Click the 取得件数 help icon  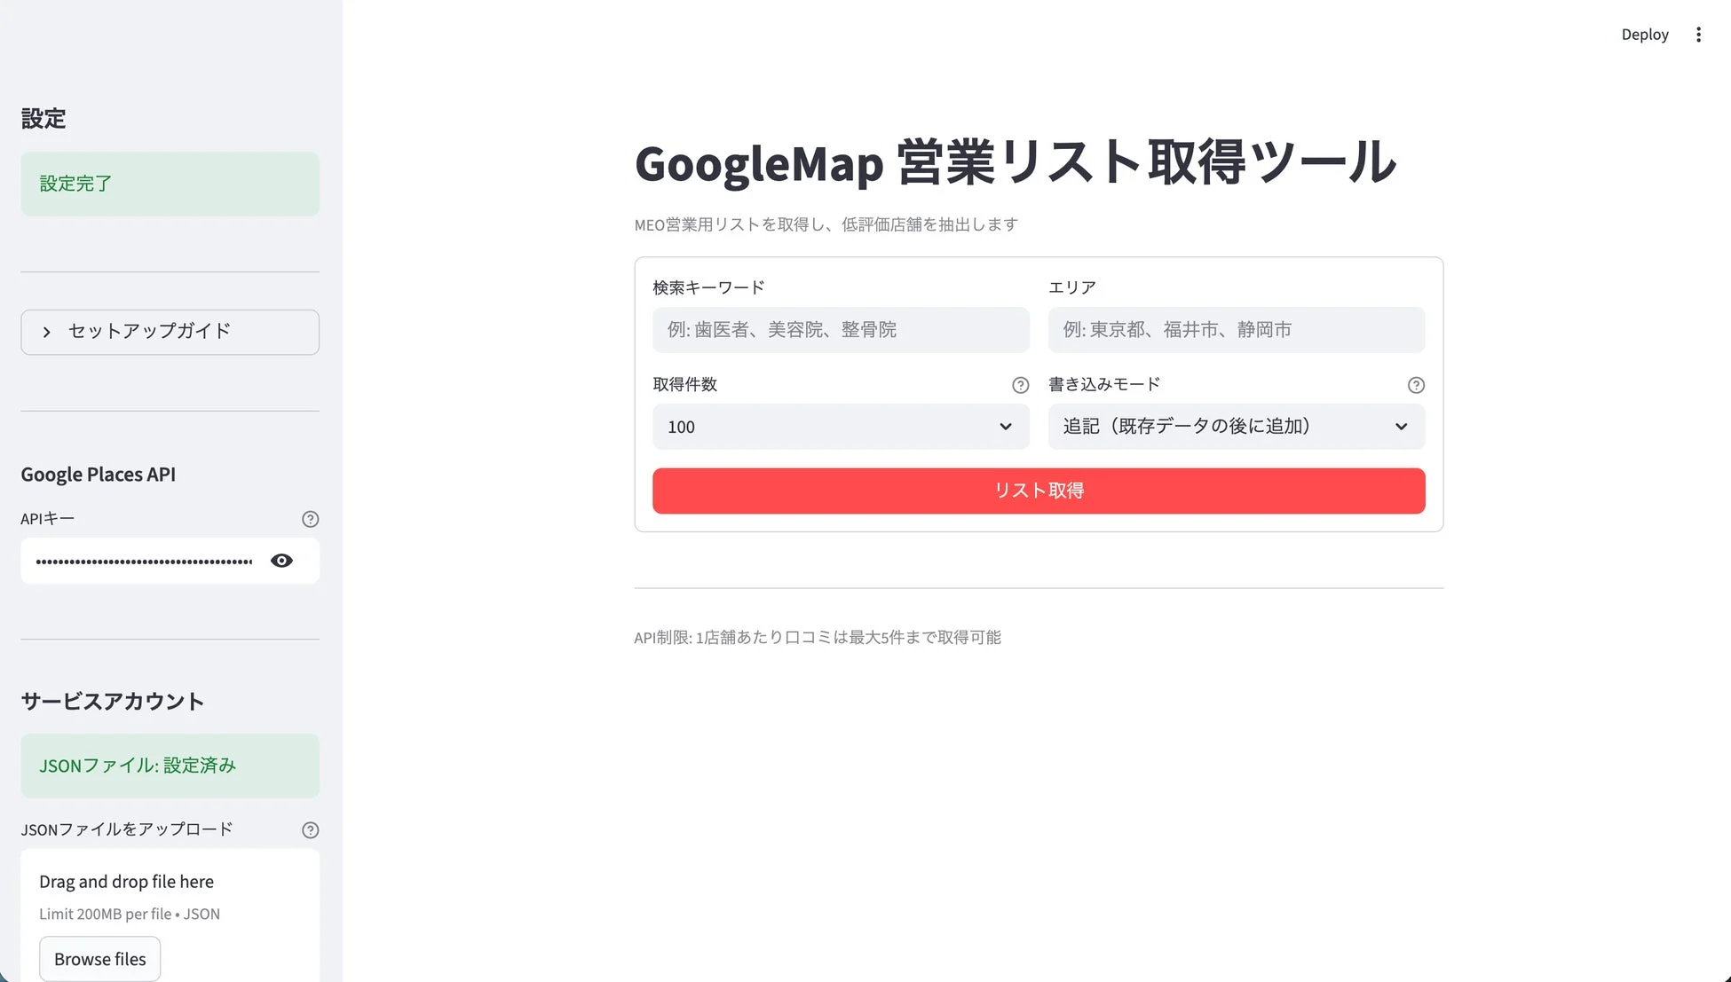1019,385
